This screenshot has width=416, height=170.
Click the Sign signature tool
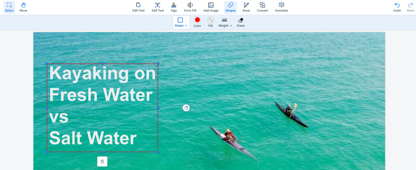[x=173, y=7]
